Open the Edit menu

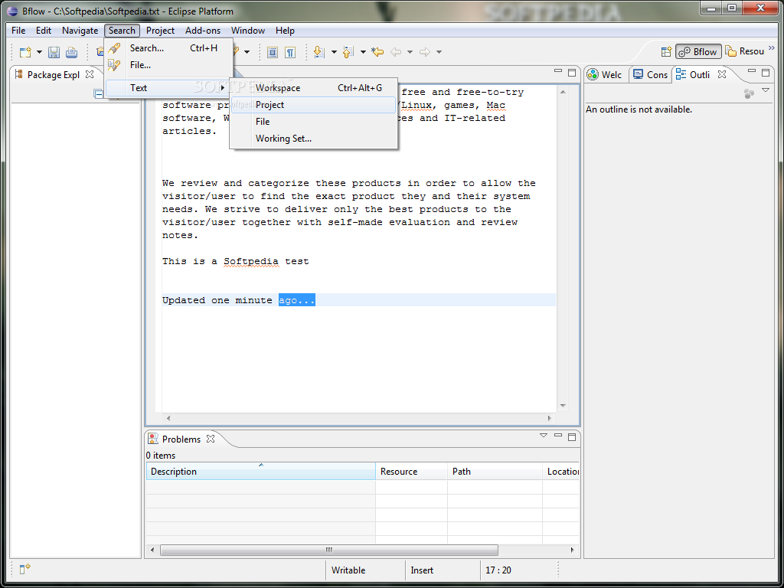pos(44,31)
